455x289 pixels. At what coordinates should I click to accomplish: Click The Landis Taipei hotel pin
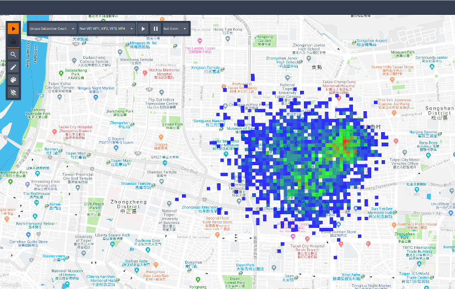tap(200, 41)
